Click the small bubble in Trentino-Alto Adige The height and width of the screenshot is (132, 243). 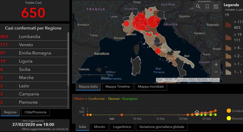click(151, 10)
